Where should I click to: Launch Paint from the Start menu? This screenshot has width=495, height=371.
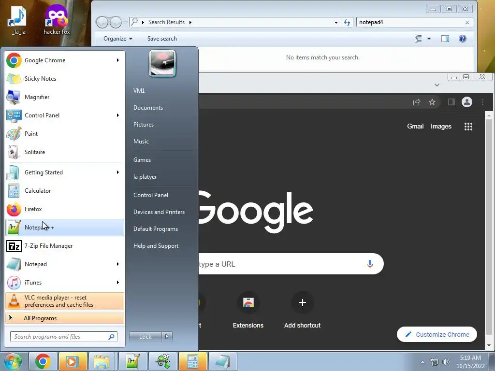tap(65, 134)
